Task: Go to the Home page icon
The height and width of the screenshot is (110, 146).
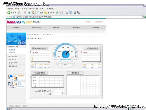Action: point(33,13)
